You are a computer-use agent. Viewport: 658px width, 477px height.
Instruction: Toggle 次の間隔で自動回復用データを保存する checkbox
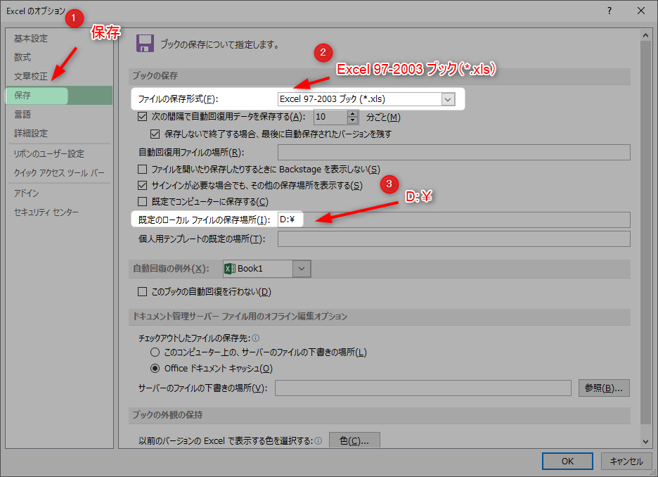pyautogui.click(x=143, y=117)
